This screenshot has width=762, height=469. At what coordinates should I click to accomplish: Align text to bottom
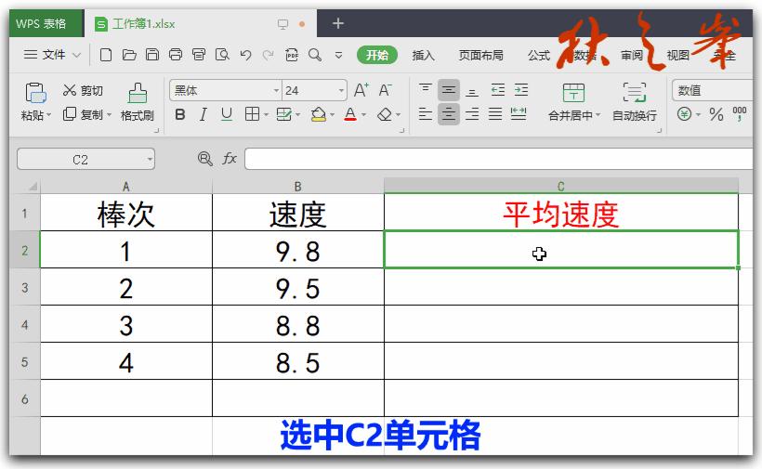tap(472, 90)
